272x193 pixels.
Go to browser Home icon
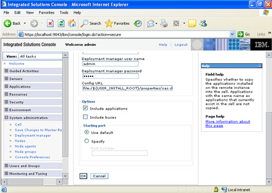coord(72,24)
